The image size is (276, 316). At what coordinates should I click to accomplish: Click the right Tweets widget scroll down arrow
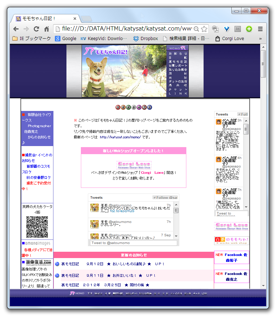click(246, 207)
